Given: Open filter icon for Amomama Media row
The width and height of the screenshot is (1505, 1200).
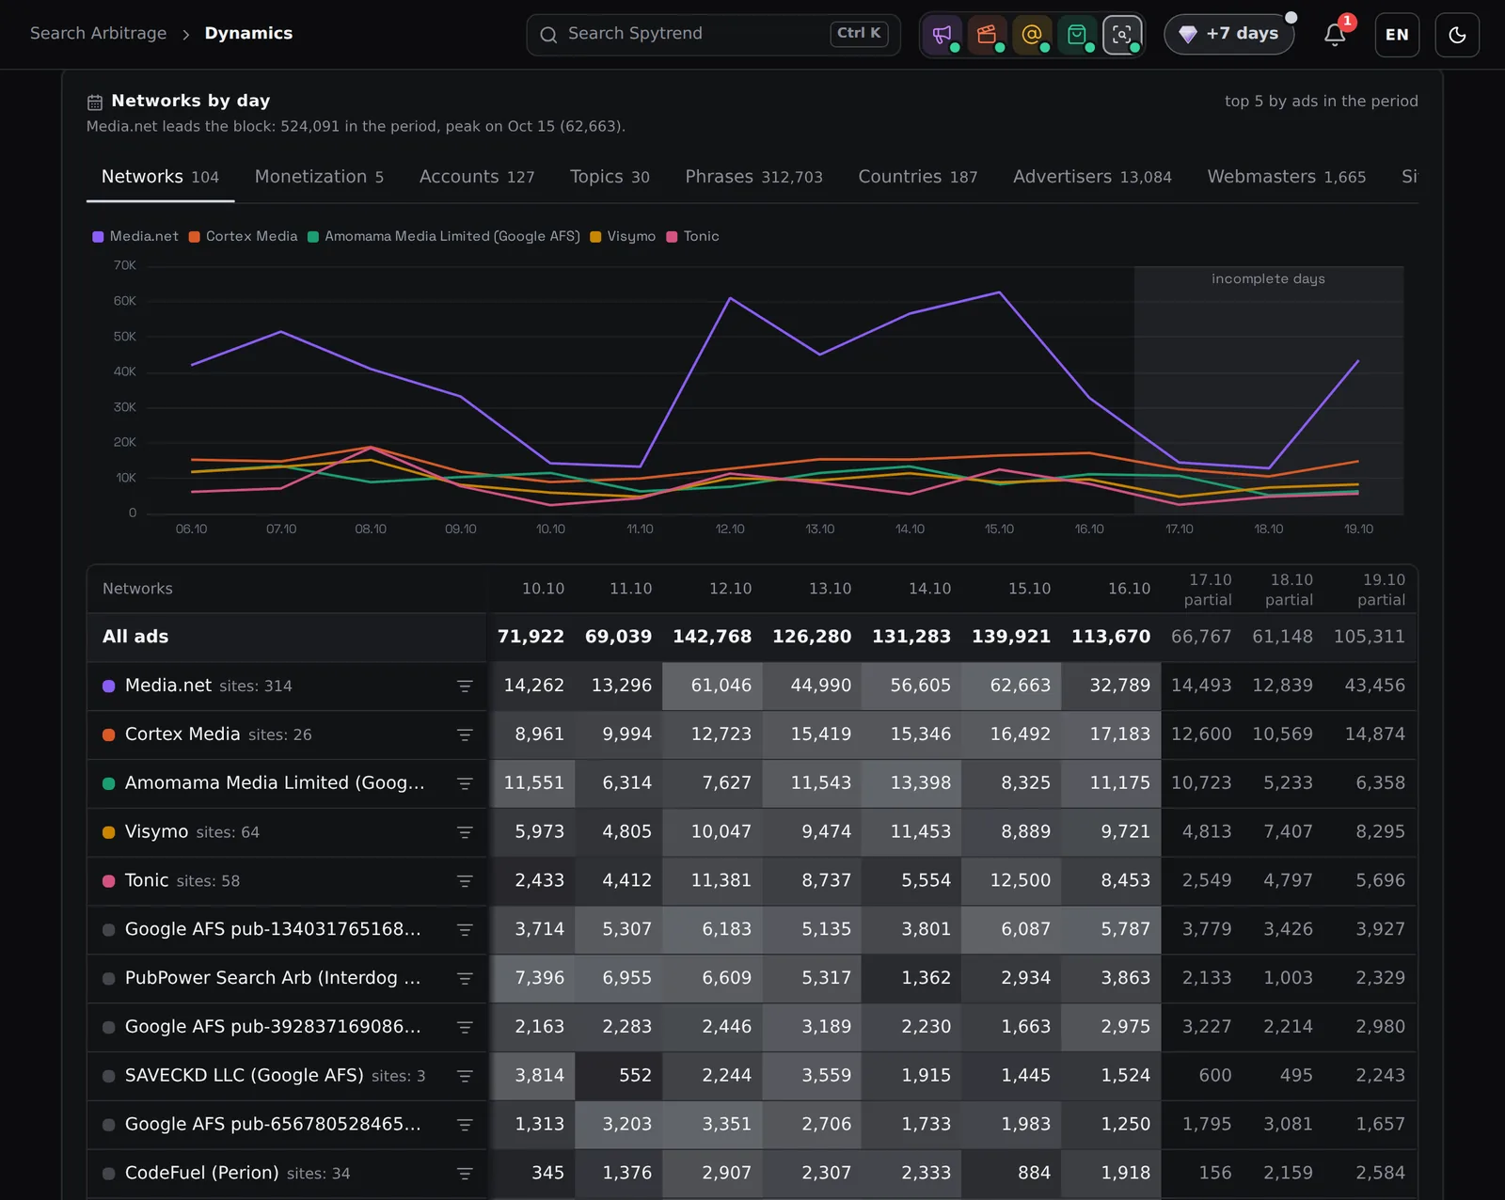Looking at the screenshot, I should [465, 783].
